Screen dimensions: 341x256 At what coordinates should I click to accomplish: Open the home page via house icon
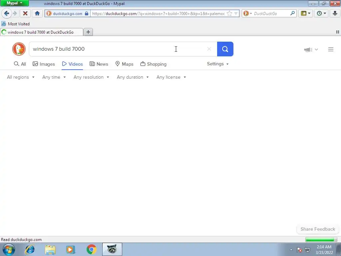37,13
